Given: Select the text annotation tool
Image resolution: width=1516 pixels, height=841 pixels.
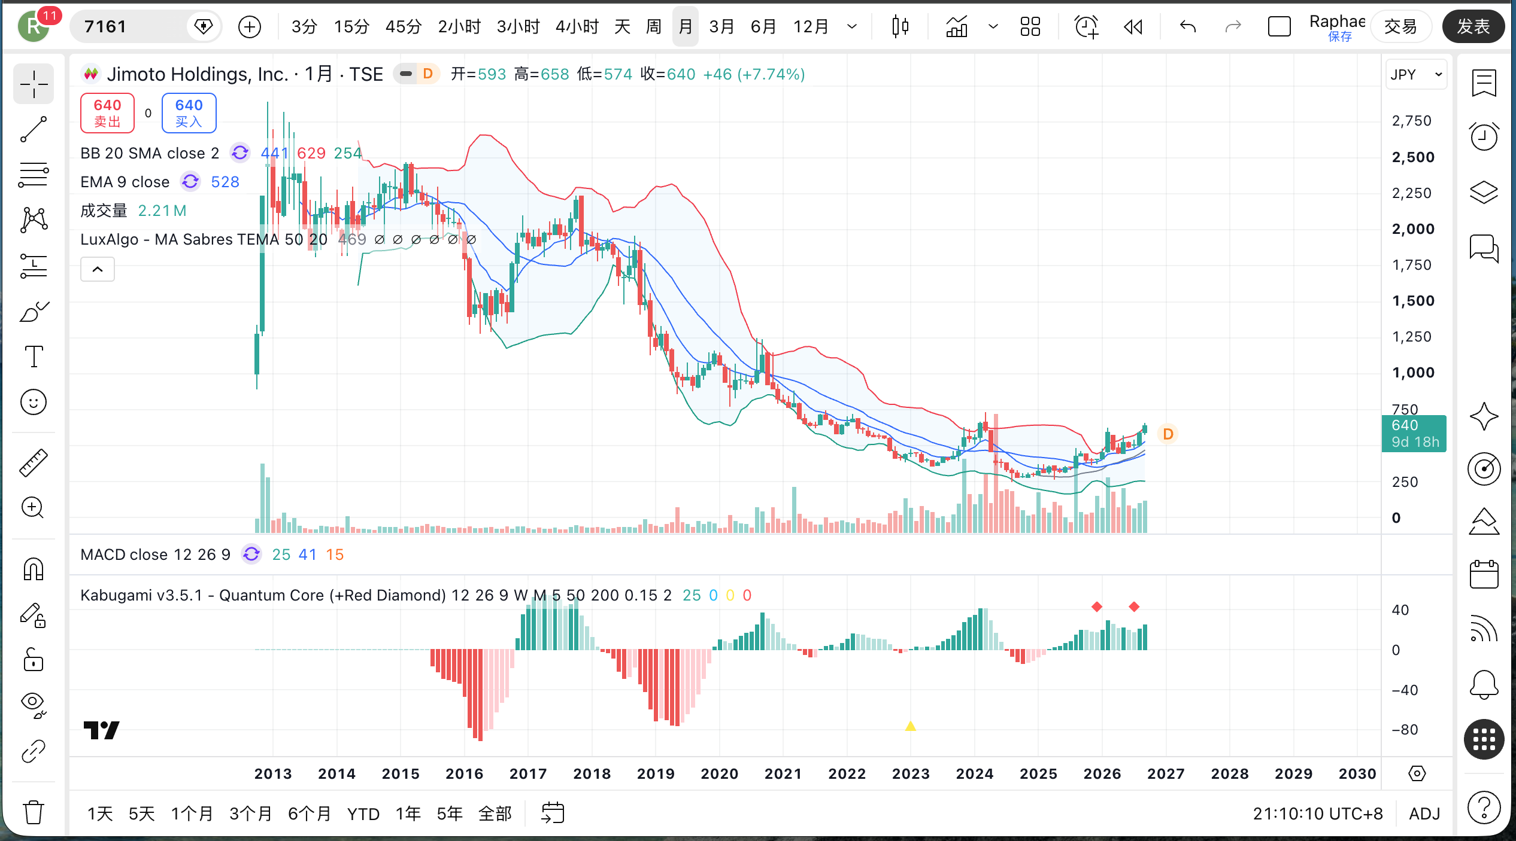Looking at the screenshot, I should (x=34, y=356).
